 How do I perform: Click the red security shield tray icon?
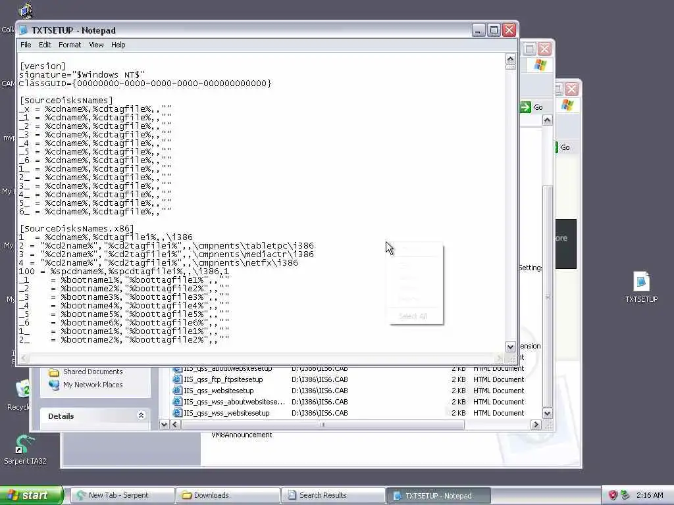[x=613, y=495]
